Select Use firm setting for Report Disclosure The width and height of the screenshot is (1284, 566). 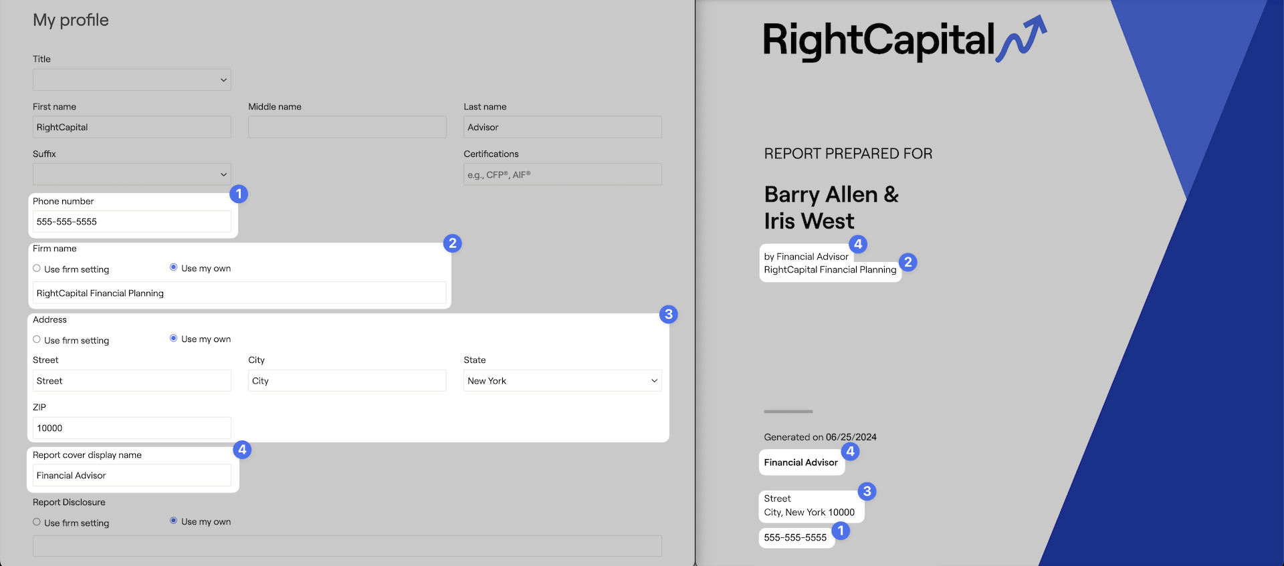click(37, 522)
